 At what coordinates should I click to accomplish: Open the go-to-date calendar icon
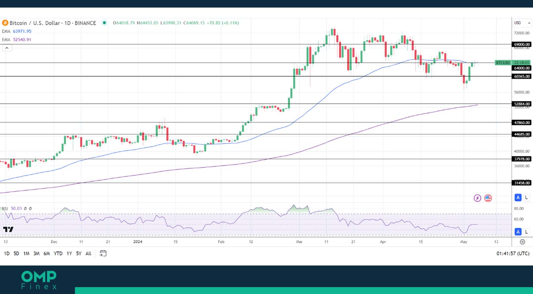point(103,253)
